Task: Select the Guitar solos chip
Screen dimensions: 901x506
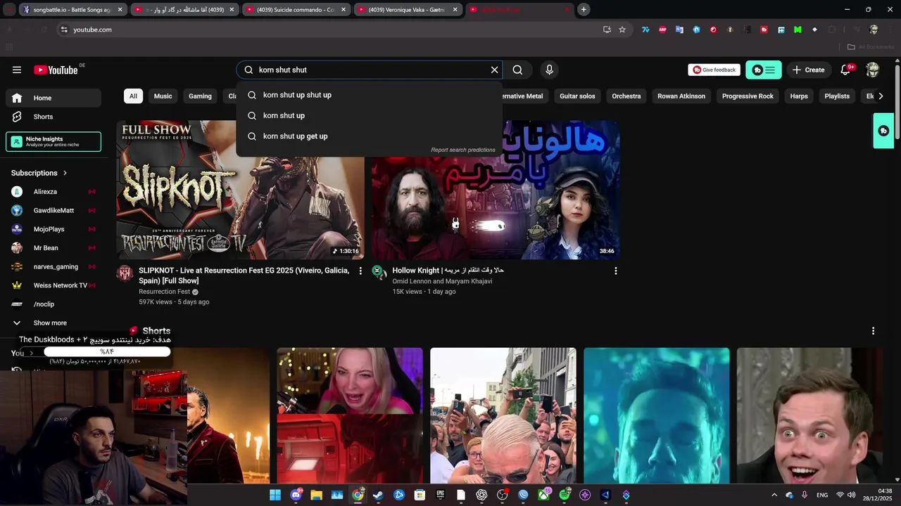Action: click(577, 96)
